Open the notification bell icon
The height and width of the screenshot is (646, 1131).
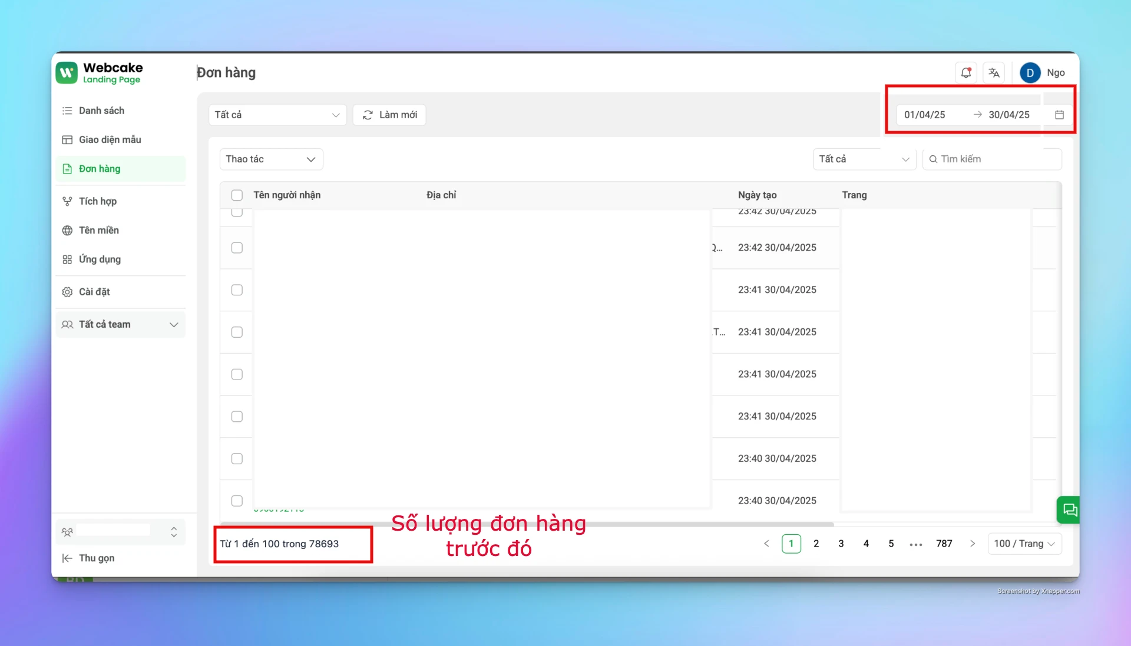click(965, 72)
